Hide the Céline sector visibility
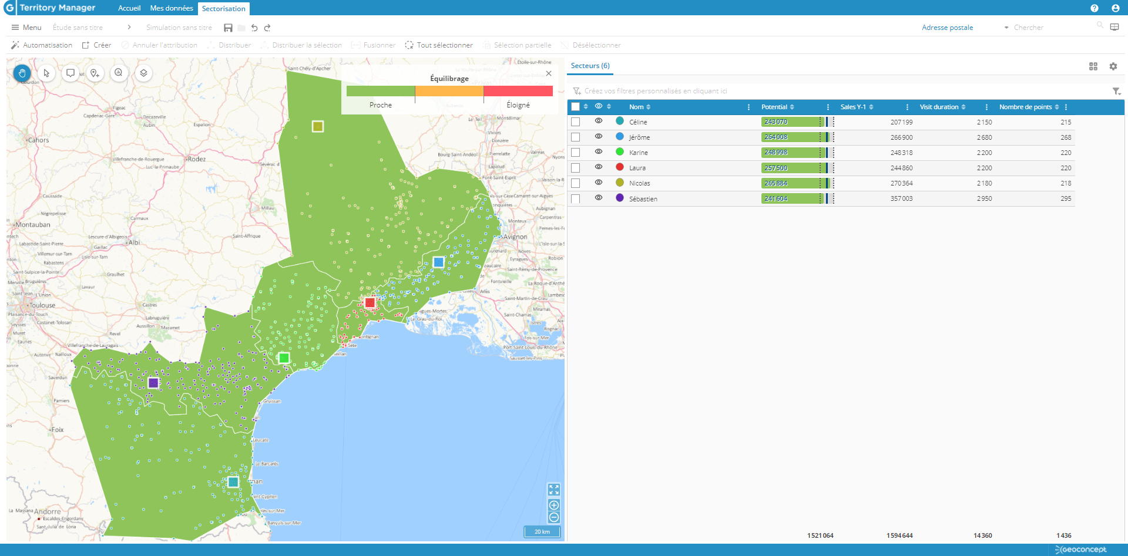This screenshot has height=556, width=1128. coord(599,121)
